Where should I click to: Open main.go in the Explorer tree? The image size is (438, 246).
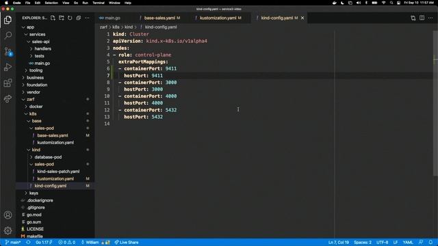click(42, 64)
